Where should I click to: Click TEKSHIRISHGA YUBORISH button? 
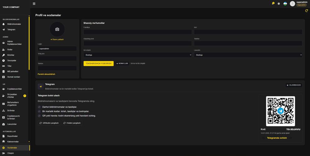point(99,63)
